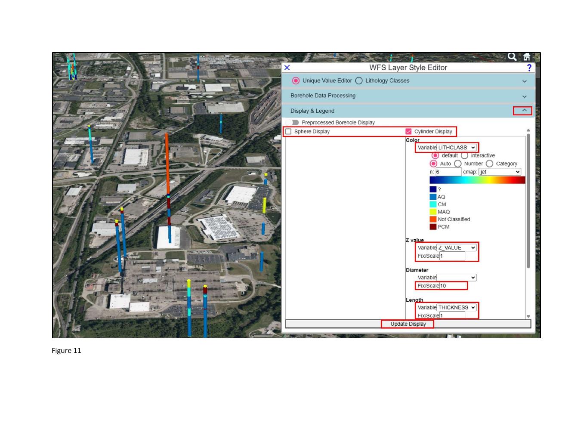The width and height of the screenshot is (568, 439).
Task: Click the home view icon
Action: (x=526, y=57)
